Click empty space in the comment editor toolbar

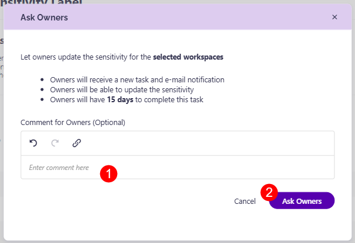pos(205,143)
